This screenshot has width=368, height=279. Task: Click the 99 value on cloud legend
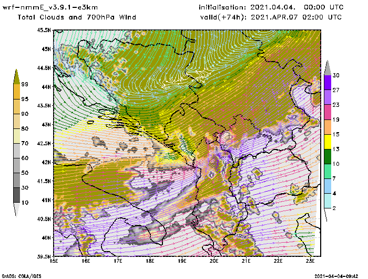coord(25,84)
